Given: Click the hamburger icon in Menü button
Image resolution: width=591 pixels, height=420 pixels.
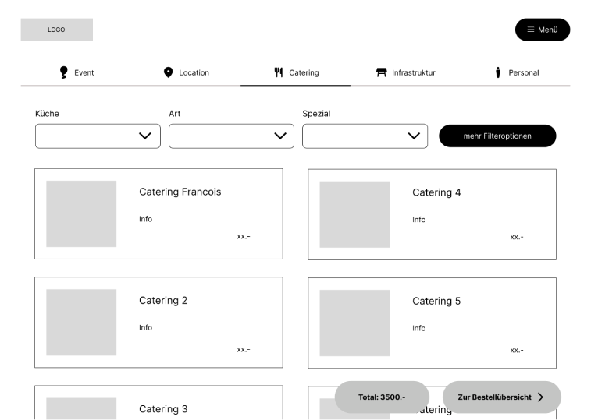Looking at the screenshot, I should click(x=531, y=30).
